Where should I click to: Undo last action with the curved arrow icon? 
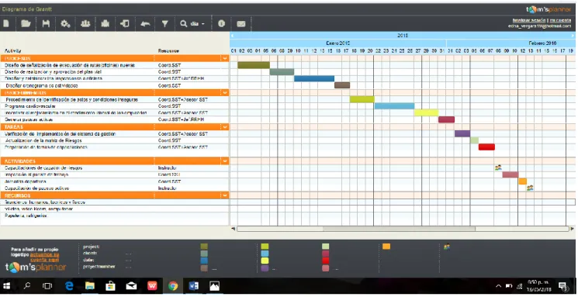[145, 23]
